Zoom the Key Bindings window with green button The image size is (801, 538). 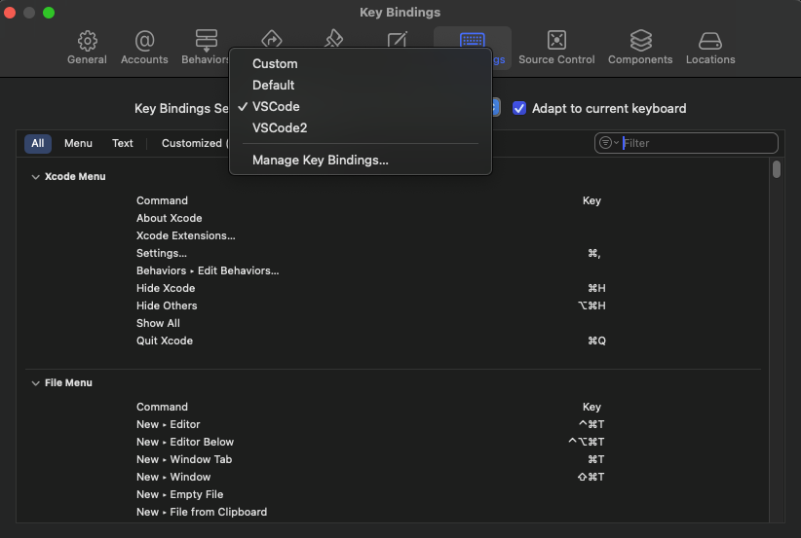[x=49, y=13]
